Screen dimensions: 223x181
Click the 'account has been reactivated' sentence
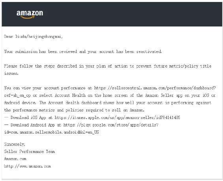pyautogui.click(x=83, y=51)
